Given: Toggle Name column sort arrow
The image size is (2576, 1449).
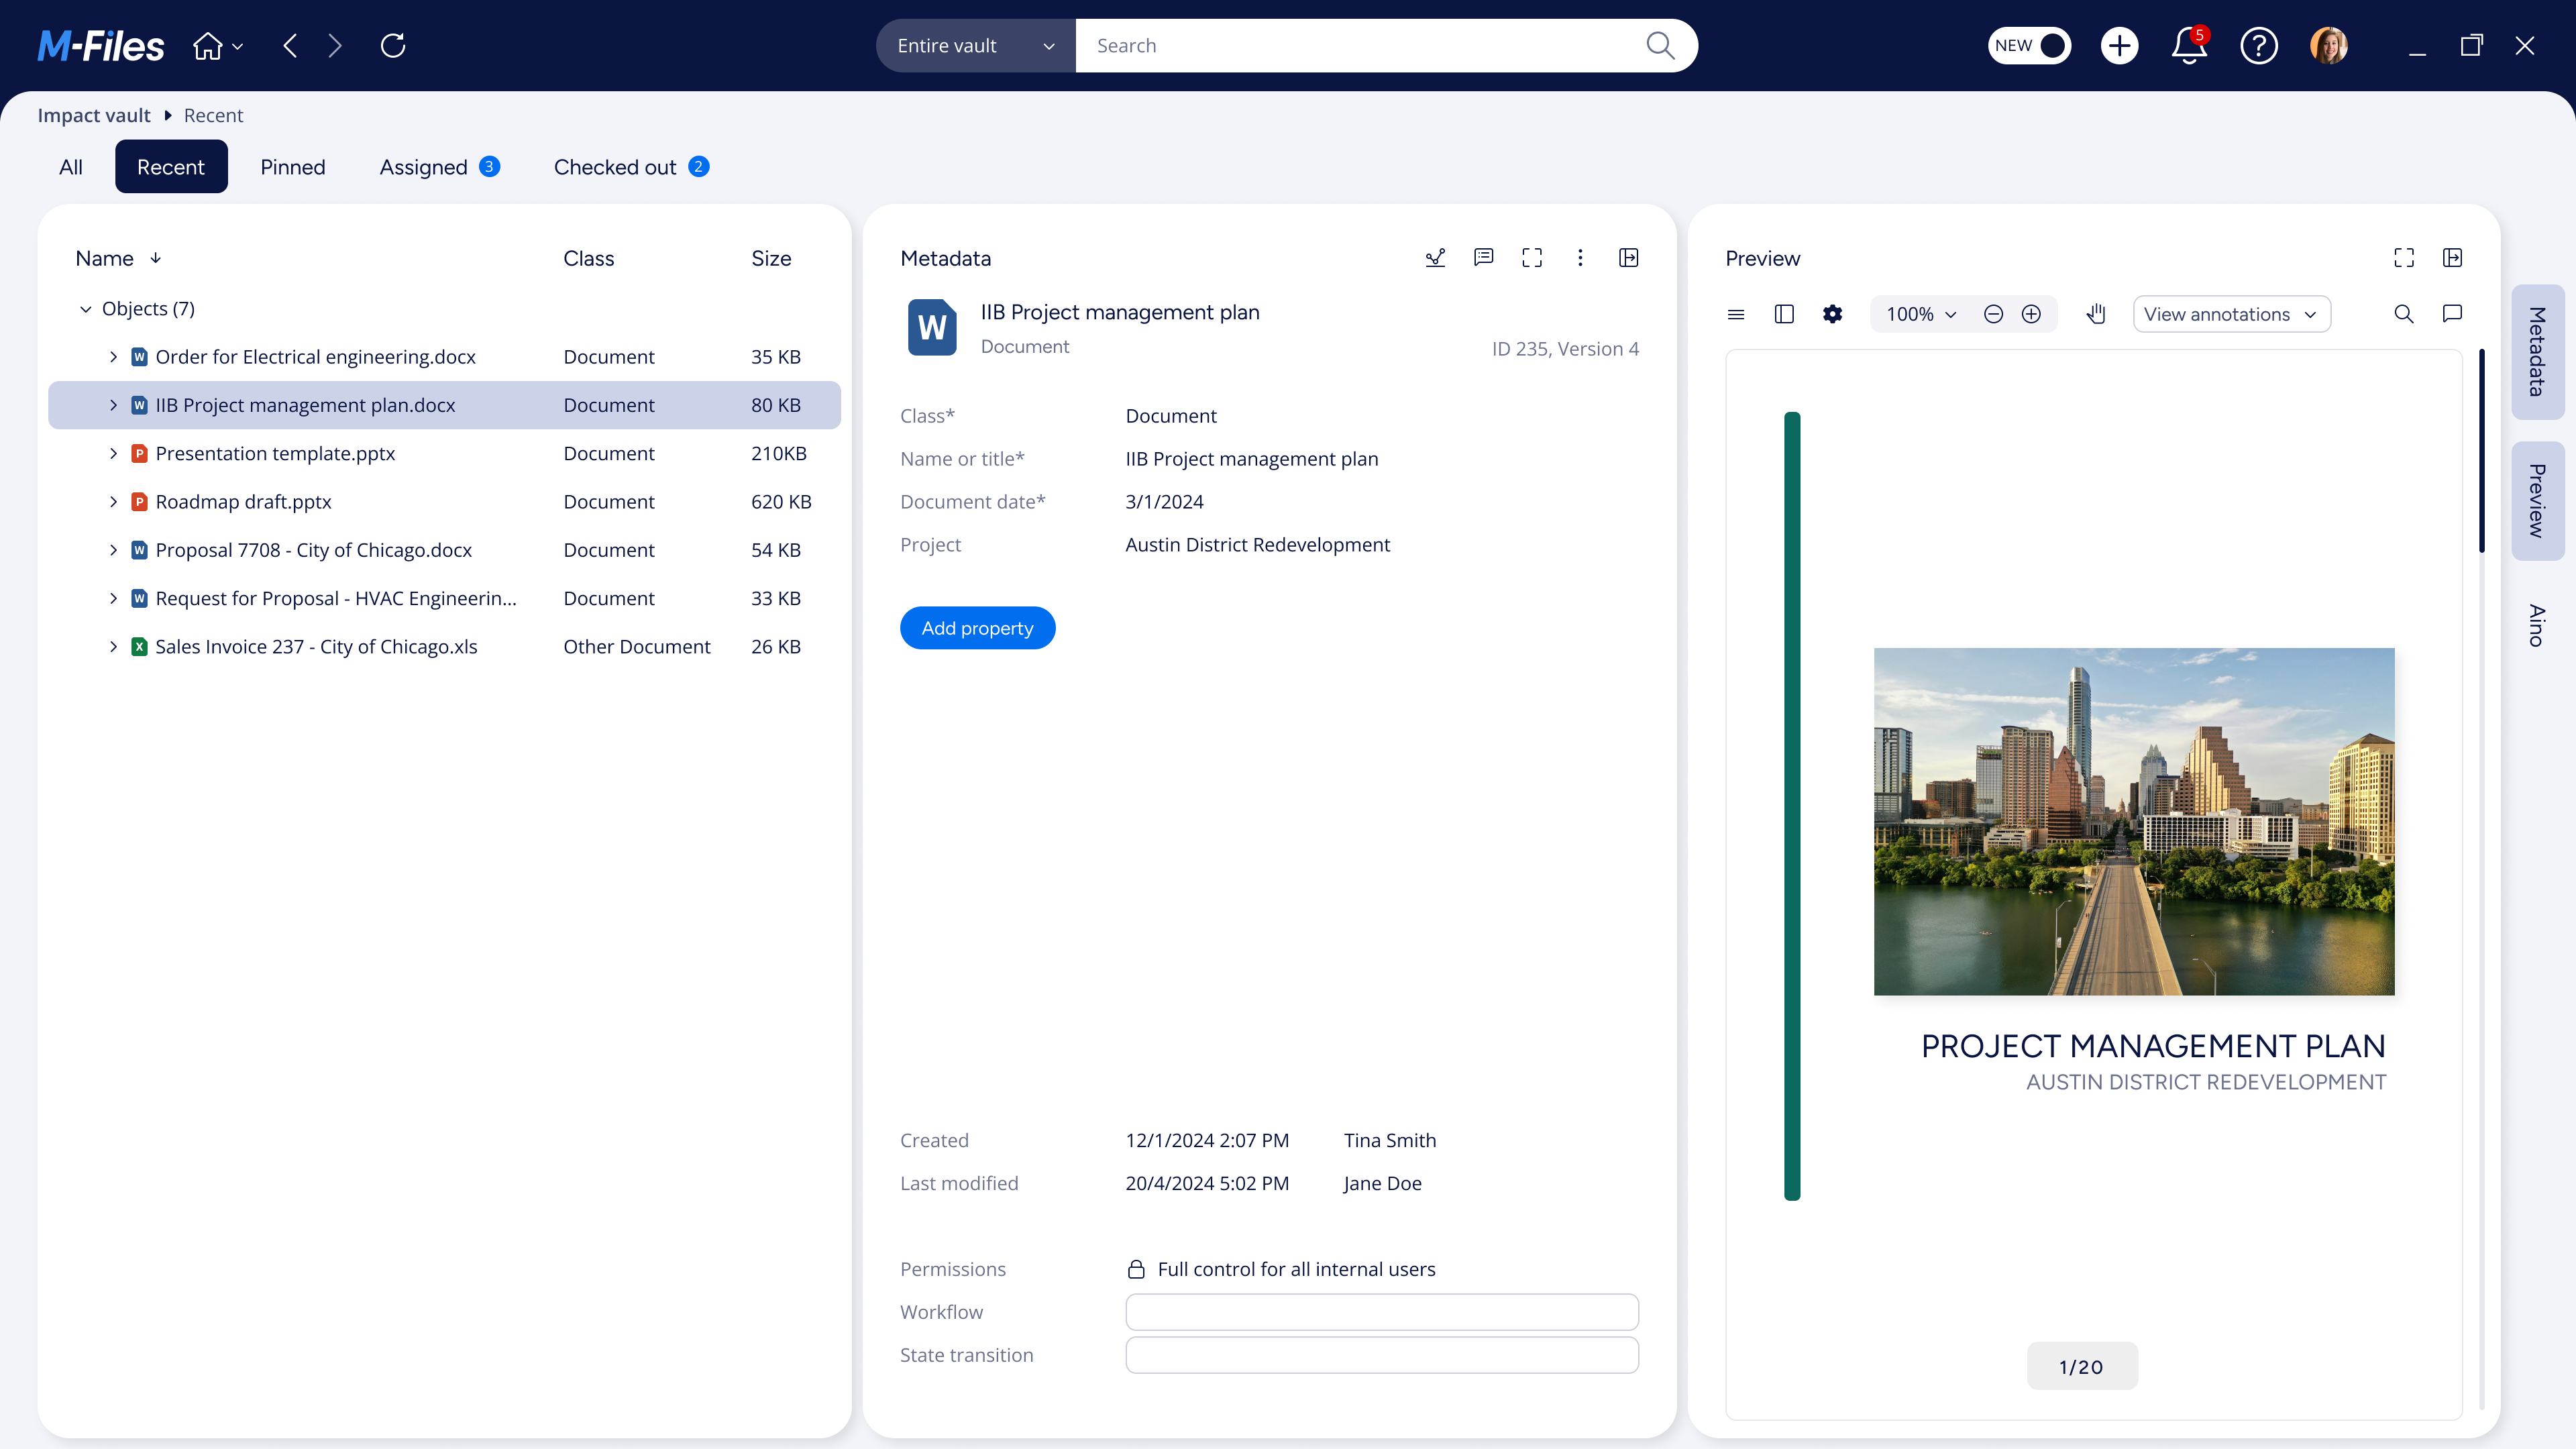Looking at the screenshot, I should 156,258.
